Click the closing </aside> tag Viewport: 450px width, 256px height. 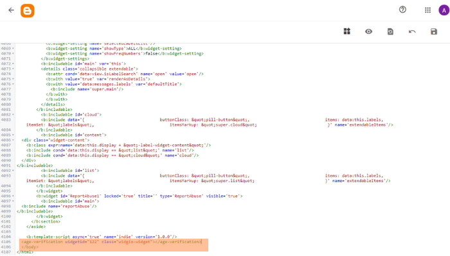[36, 226]
